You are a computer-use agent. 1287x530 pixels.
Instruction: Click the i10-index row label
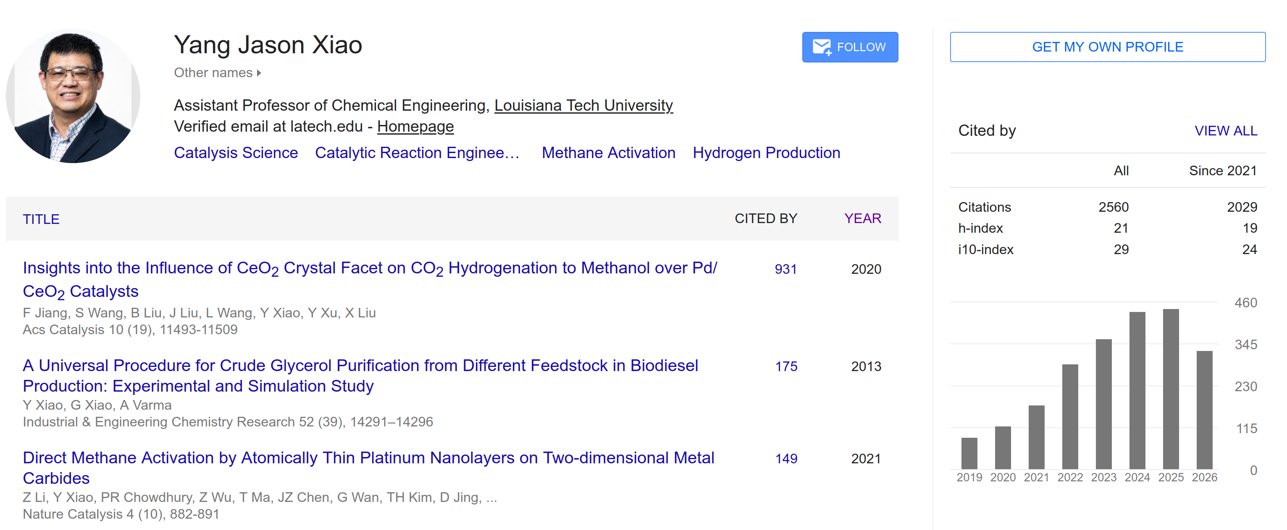click(985, 249)
